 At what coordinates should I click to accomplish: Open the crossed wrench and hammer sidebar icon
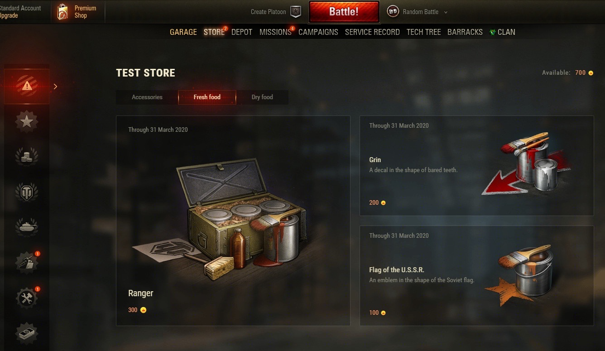point(27,298)
